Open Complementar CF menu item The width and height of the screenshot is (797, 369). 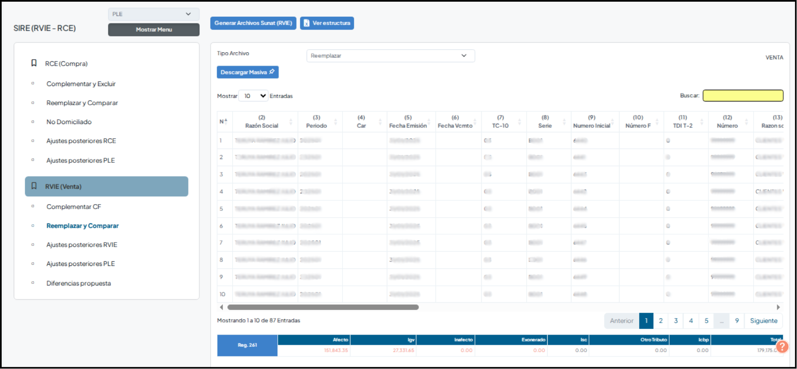74,207
